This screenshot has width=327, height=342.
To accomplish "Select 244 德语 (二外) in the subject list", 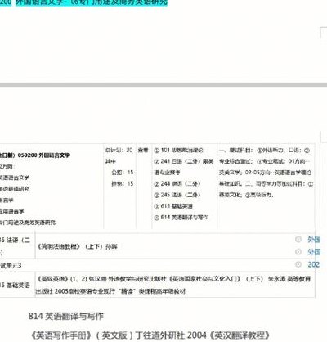I will 177,183.
